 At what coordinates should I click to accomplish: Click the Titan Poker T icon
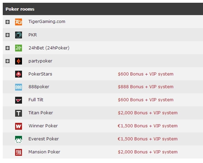tap(19, 113)
